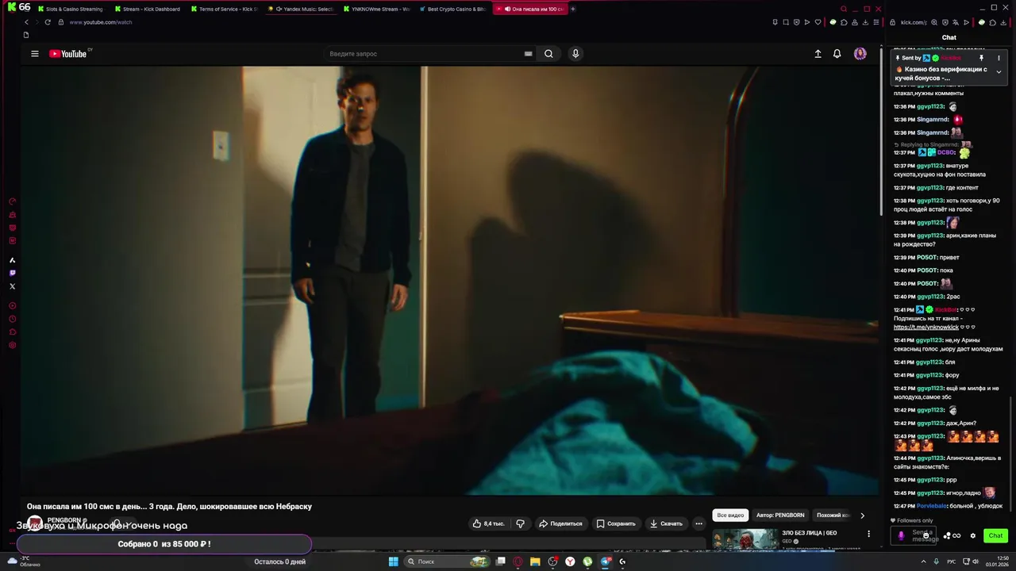This screenshot has height=571, width=1016.
Task: Click the heart bookmark icon in address bar
Action: coord(818,22)
